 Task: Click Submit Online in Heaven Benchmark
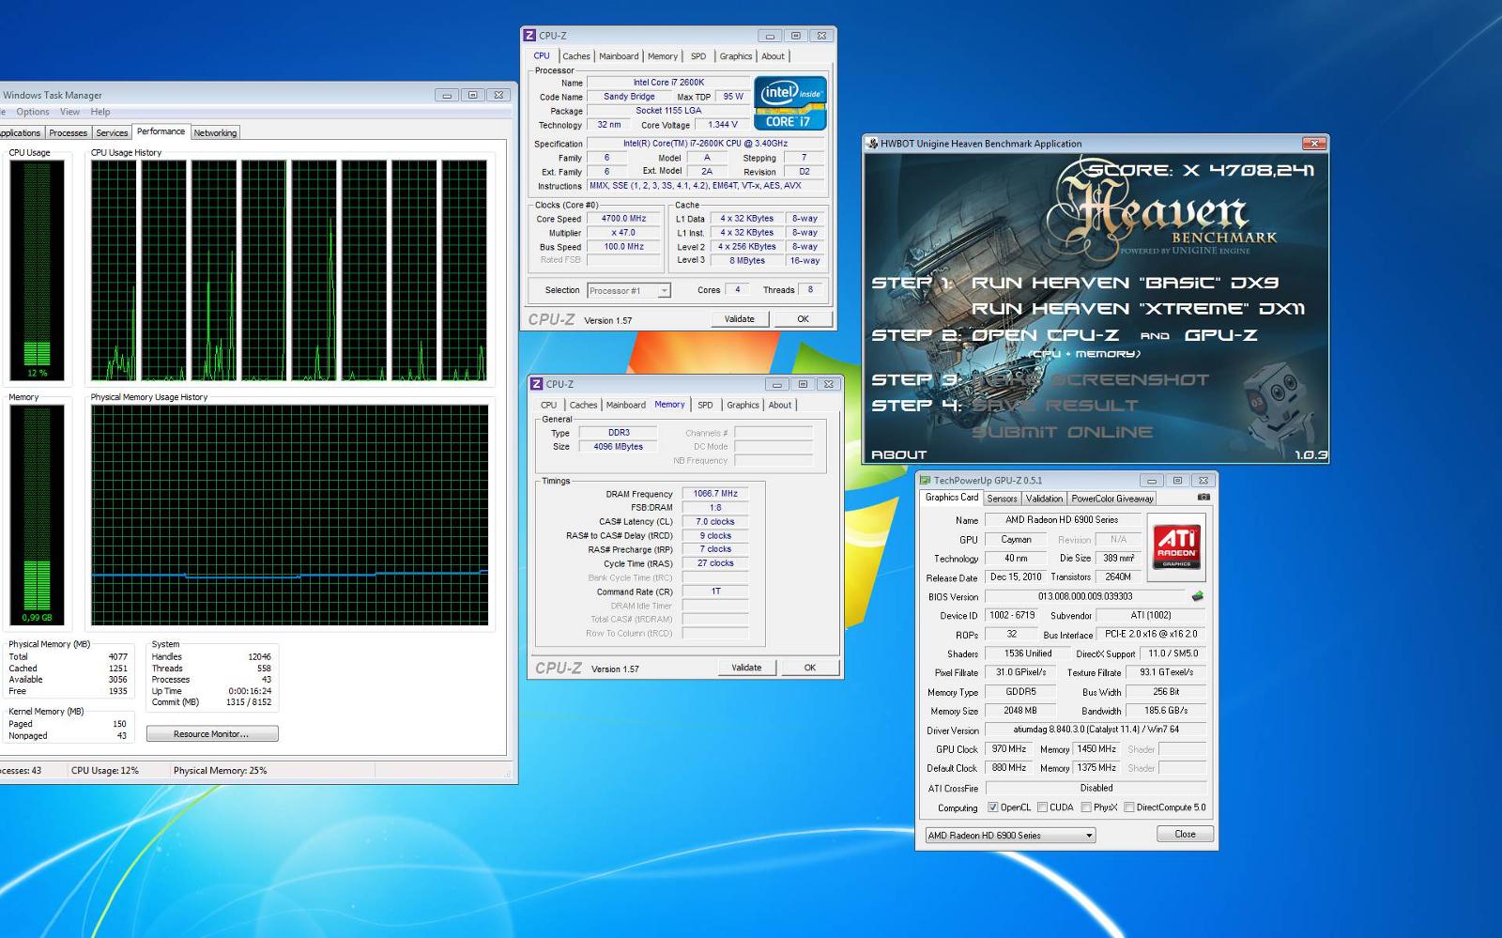click(x=1062, y=432)
